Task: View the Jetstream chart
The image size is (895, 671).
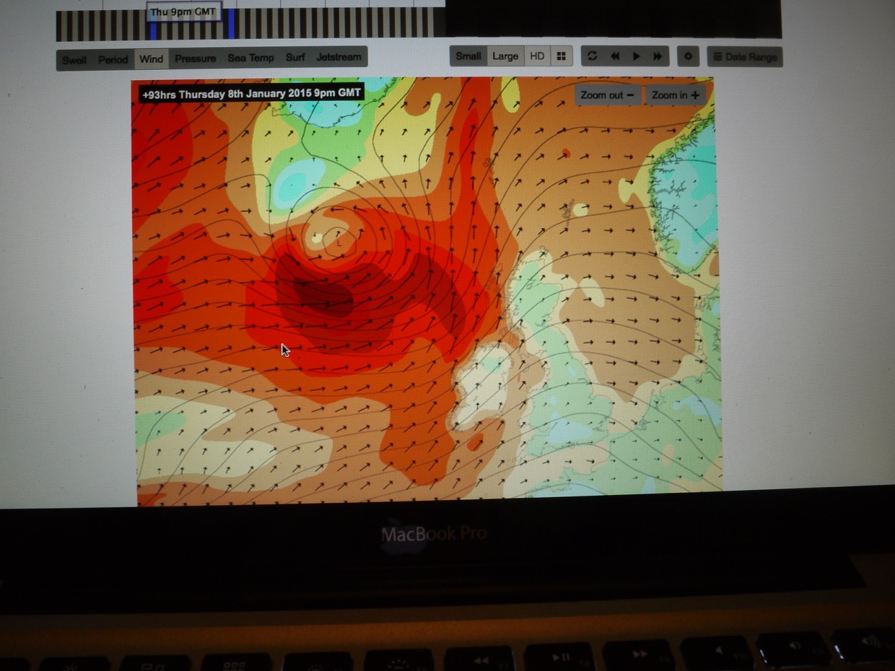Action: click(339, 57)
